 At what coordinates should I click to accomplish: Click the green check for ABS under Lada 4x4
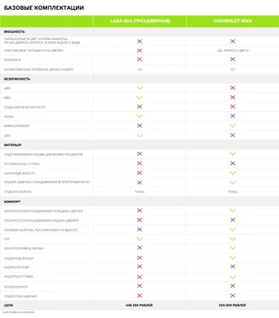[139, 88]
